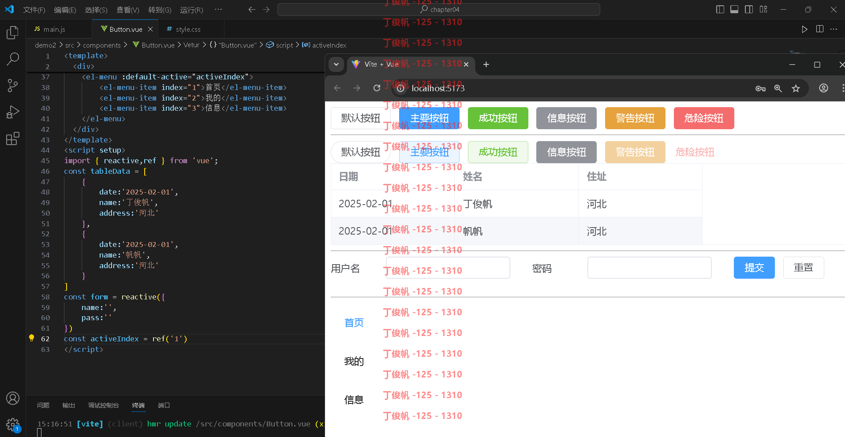
Task: Click the browser forward button
Action: click(x=357, y=88)
